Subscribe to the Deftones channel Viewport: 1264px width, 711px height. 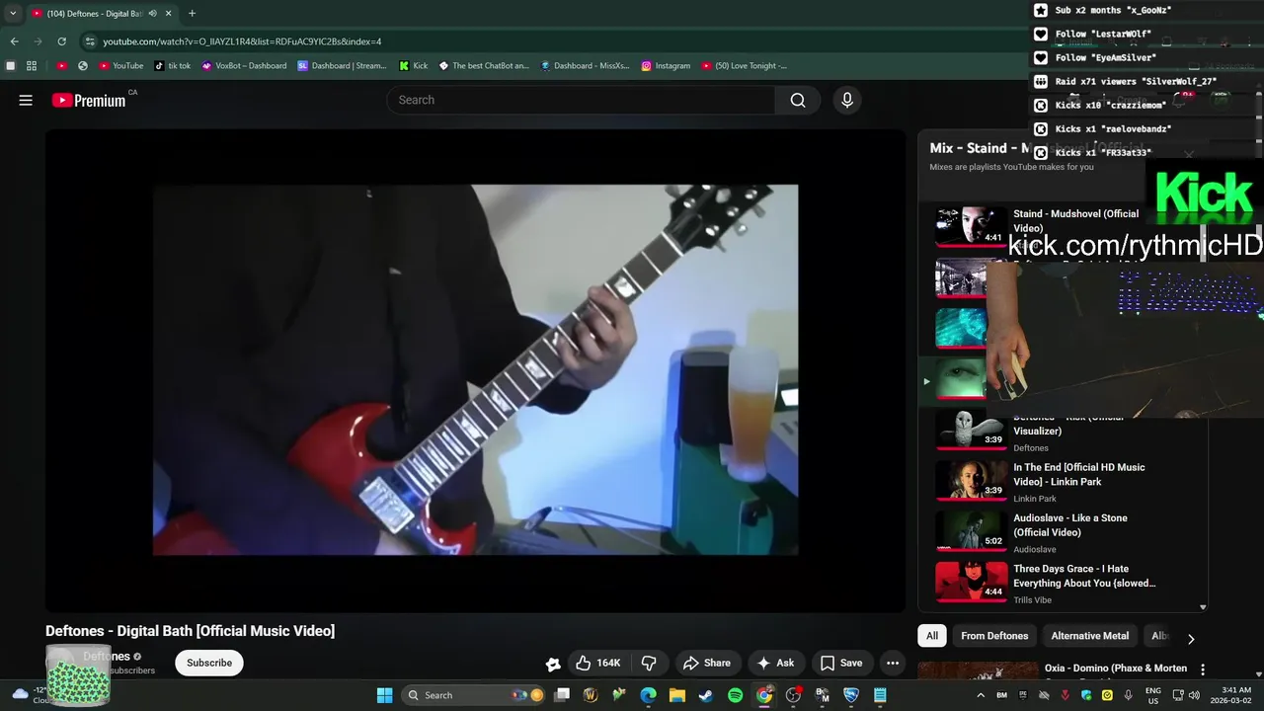209,663
